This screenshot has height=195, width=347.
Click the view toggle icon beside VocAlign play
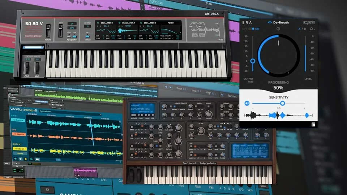tap(37, 159)
